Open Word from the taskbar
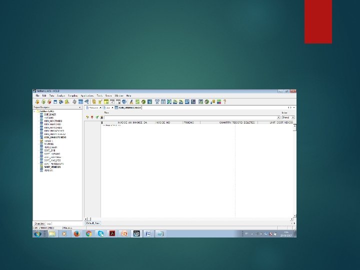 click(148, 233)
